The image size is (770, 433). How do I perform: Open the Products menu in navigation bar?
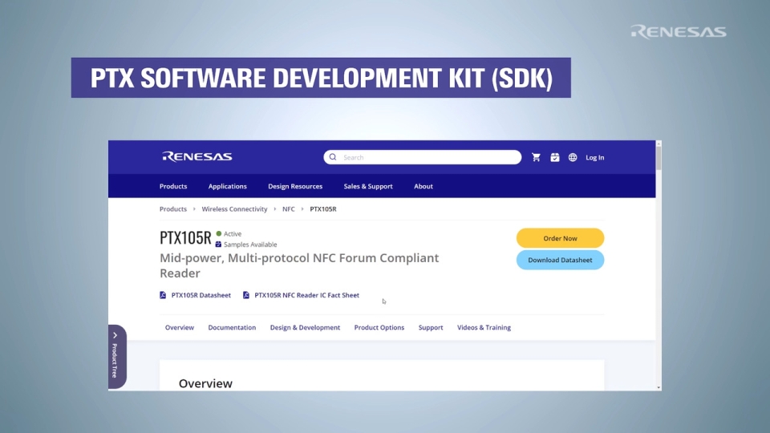point(173,186)
